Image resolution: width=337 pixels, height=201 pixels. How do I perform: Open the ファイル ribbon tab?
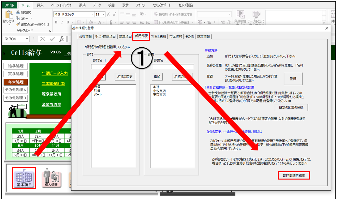(9, 5)
